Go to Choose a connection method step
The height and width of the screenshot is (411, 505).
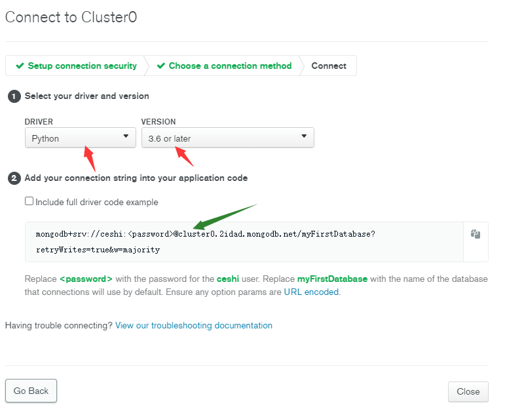pyautogui.click(x=225, y=66)
